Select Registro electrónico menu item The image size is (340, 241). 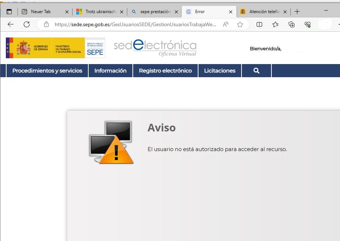tap(165, 71)
